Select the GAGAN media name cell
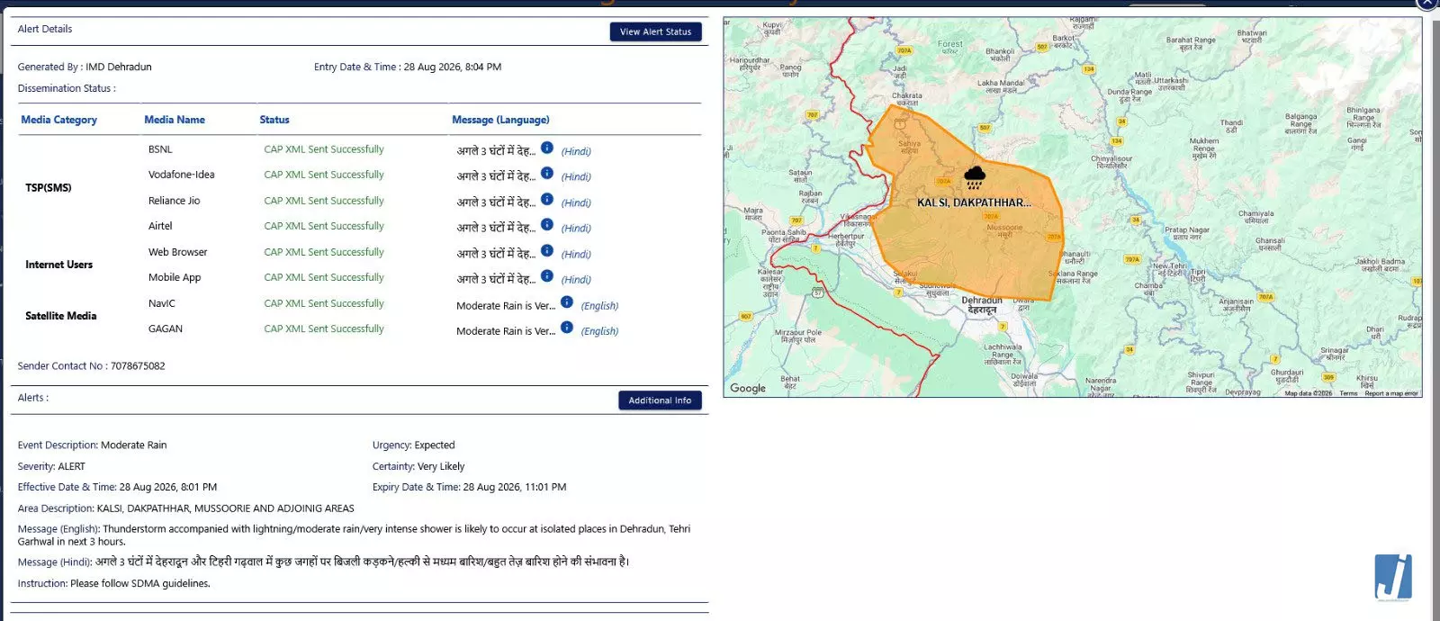This screenshot has height=621, width=1440. 166,328
